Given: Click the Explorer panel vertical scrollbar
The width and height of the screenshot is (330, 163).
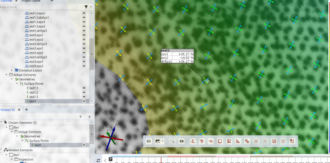Looking at the screenshot, I should tap(92, 55).
